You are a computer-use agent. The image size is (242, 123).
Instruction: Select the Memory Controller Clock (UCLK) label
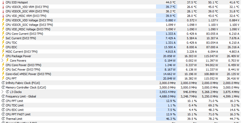point(26,87)
